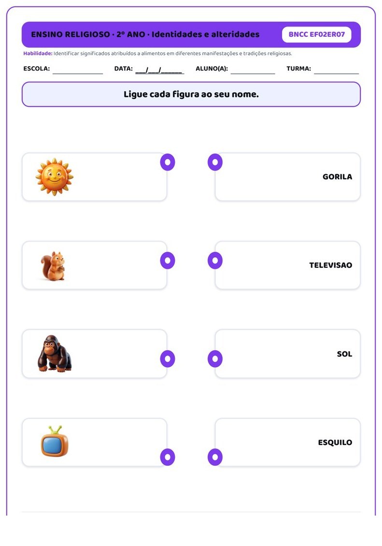Click the TURMA blank line field
Viewport: 382px width, 546px height.
(x=337, y=70)
